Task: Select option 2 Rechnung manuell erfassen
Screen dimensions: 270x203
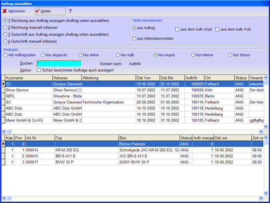Action: pos(31,28)
